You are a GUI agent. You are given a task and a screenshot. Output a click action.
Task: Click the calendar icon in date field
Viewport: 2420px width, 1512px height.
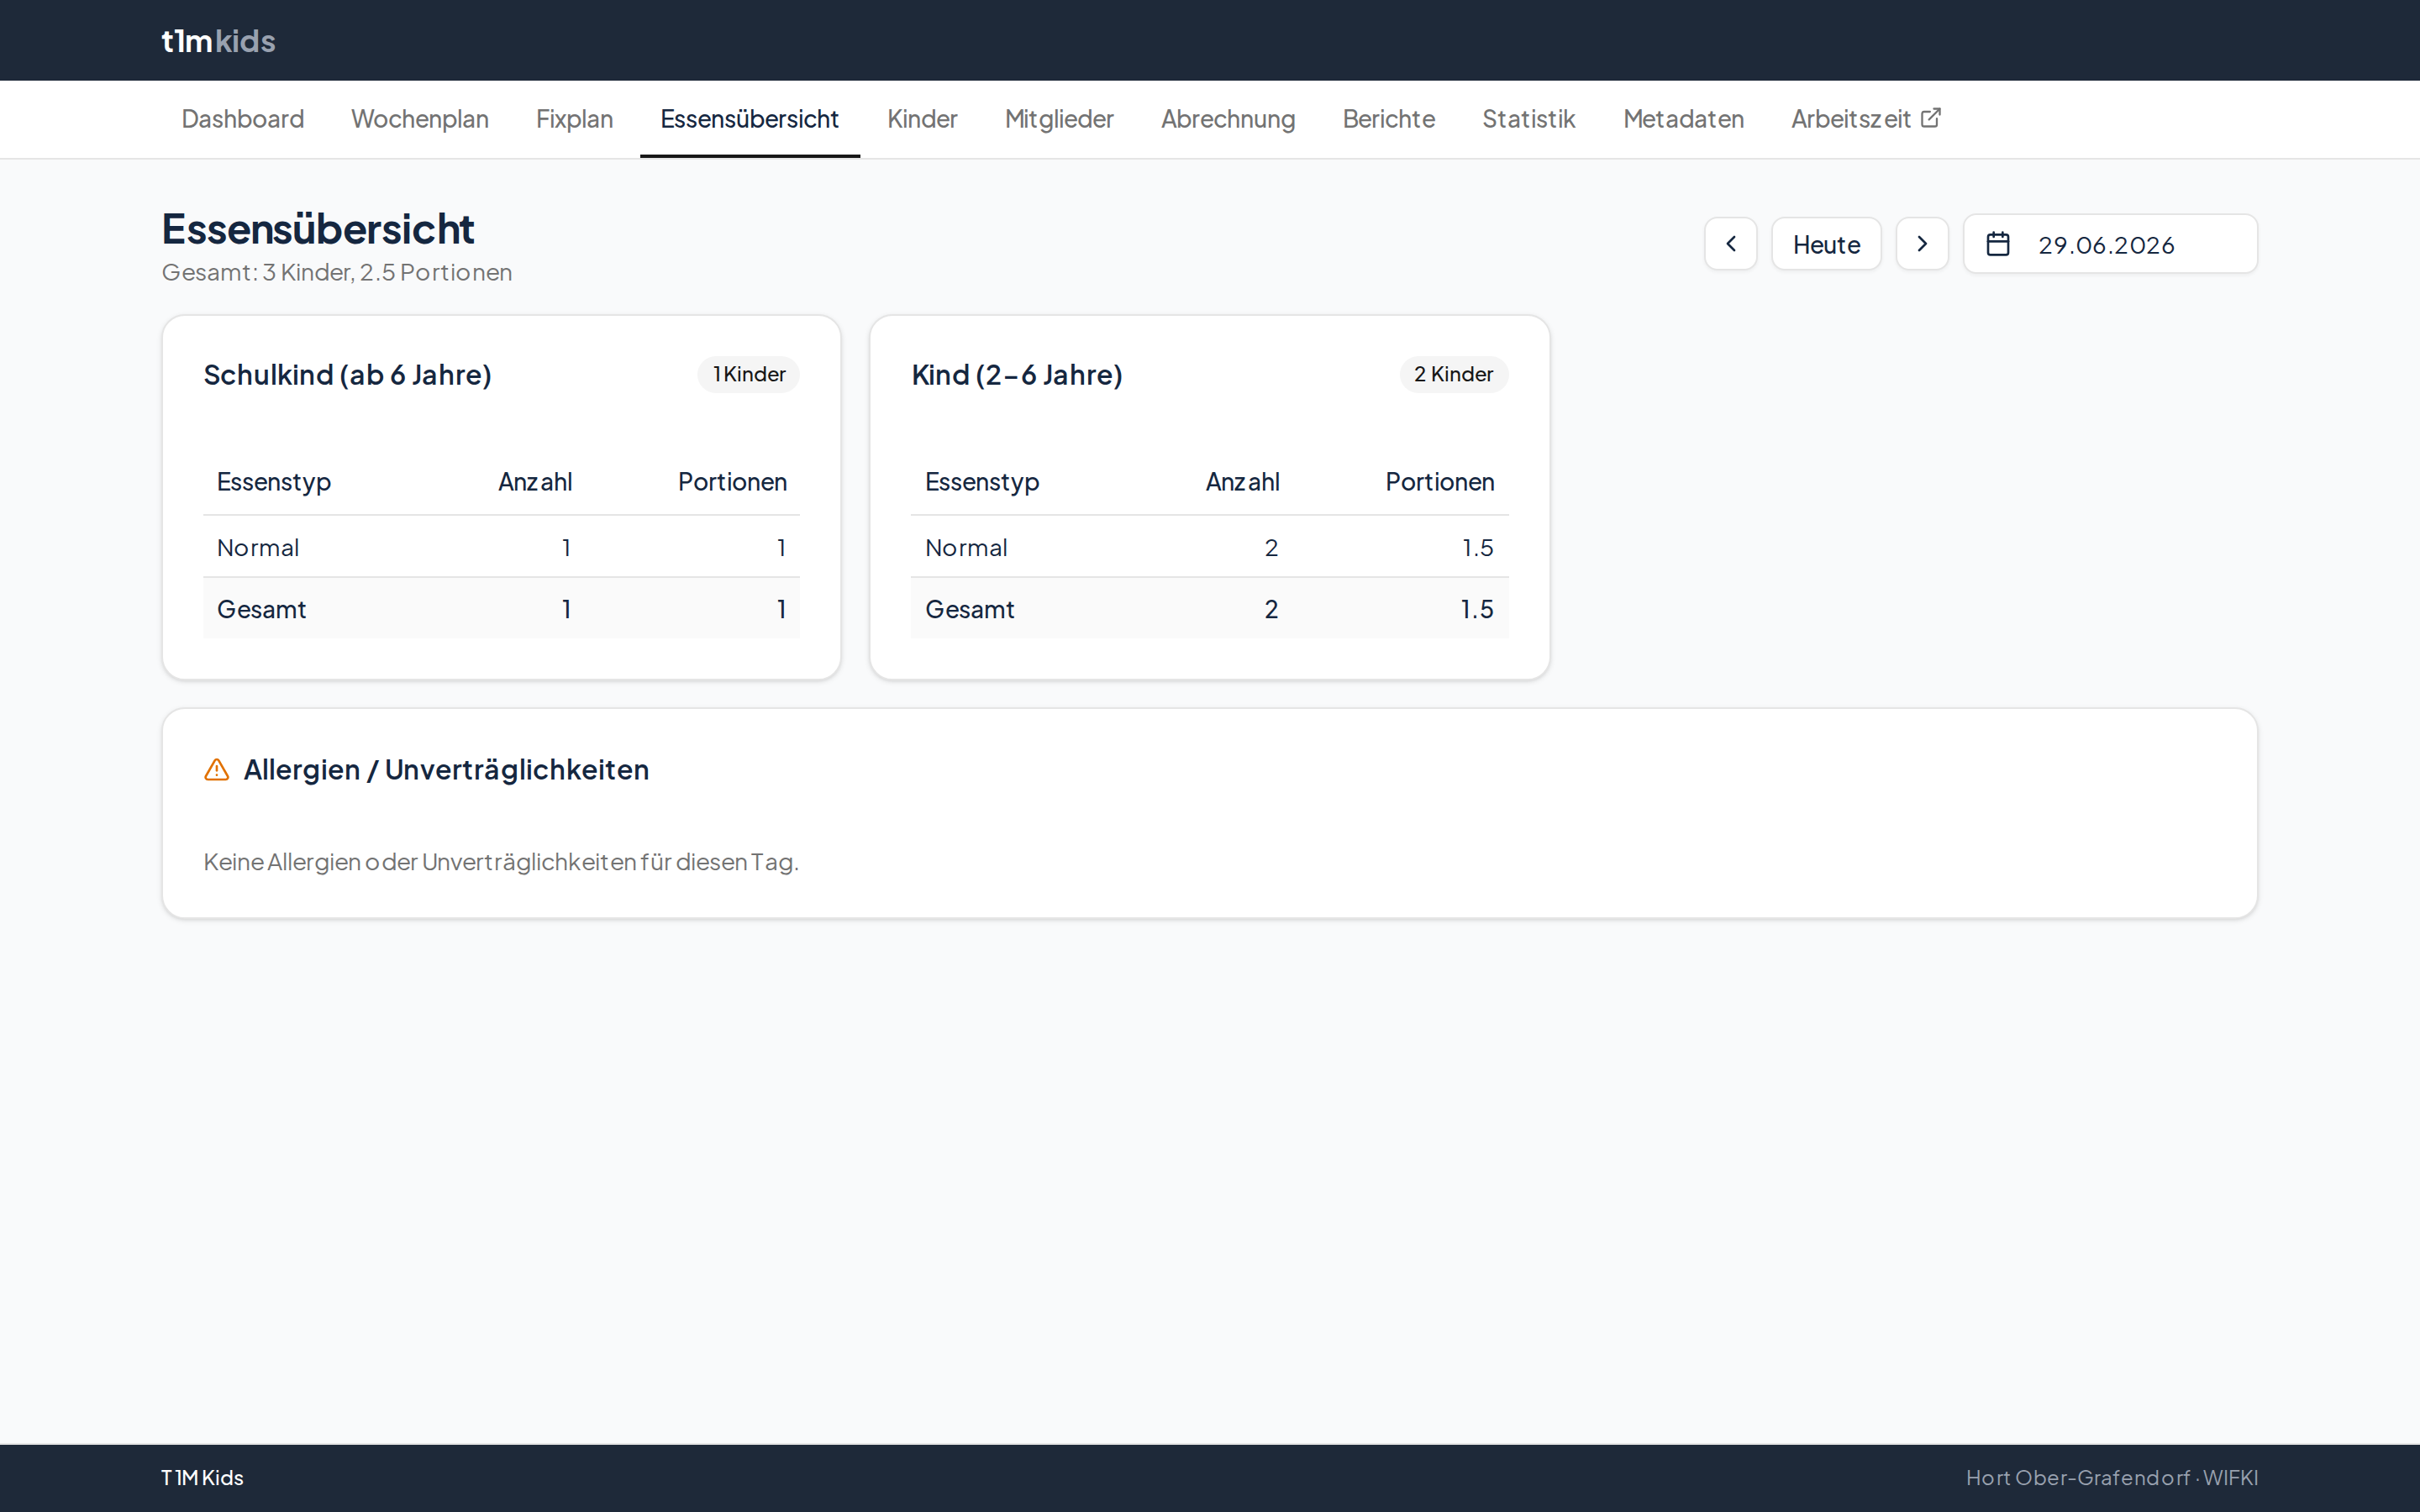point(1997,244)
